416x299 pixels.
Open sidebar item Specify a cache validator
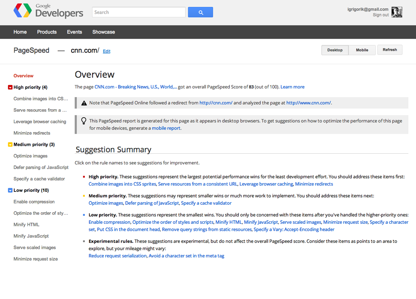39,179
